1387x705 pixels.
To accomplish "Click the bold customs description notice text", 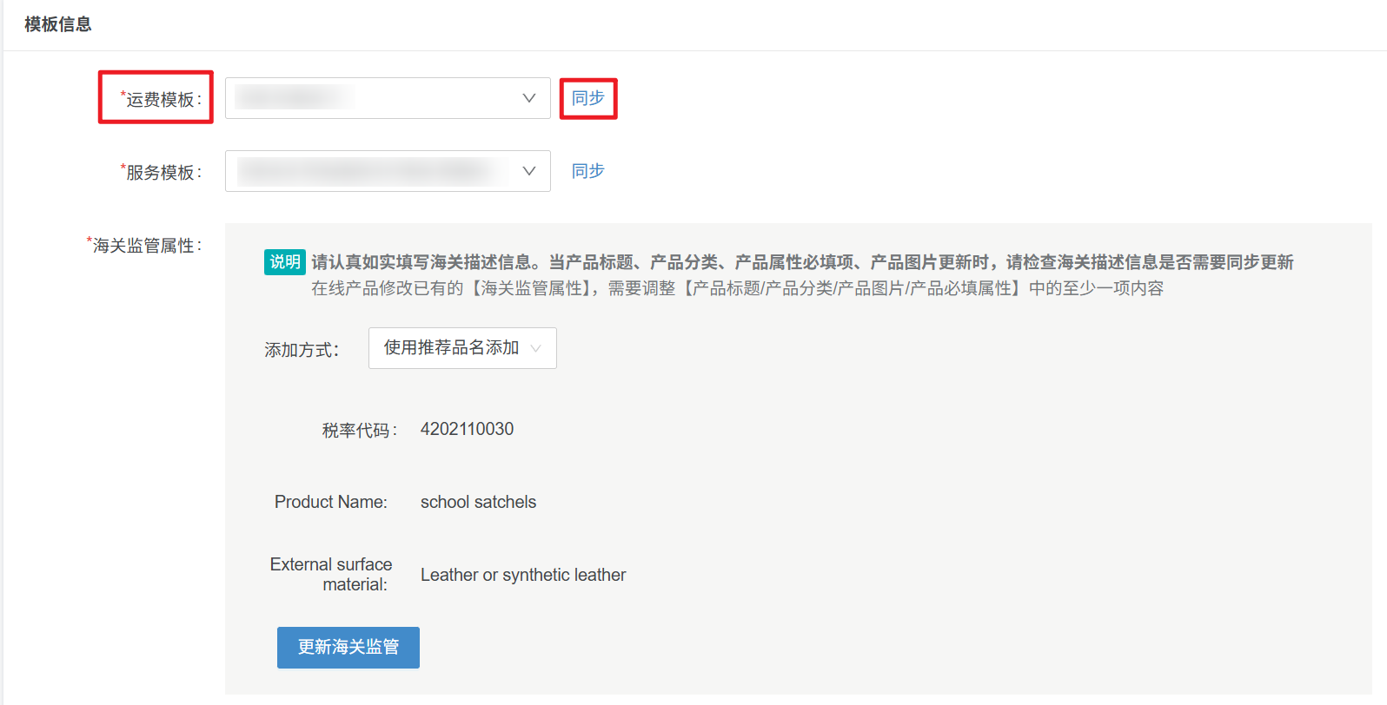I will pos(801,262).
